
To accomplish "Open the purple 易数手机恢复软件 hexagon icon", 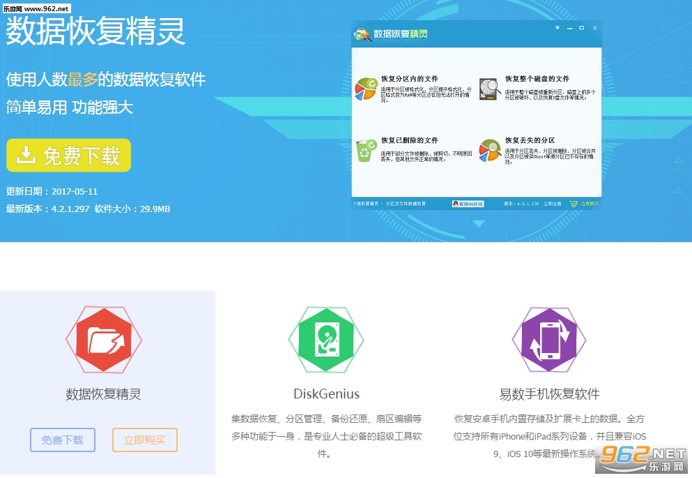I will pyautogui.click(x=549, y=340).
